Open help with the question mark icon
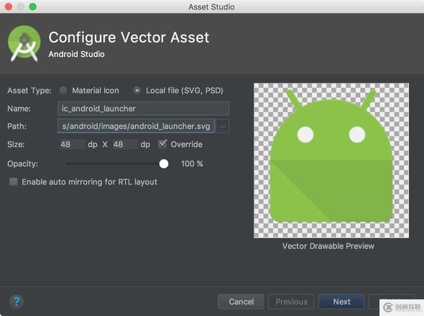 click(x=16, y=301)
